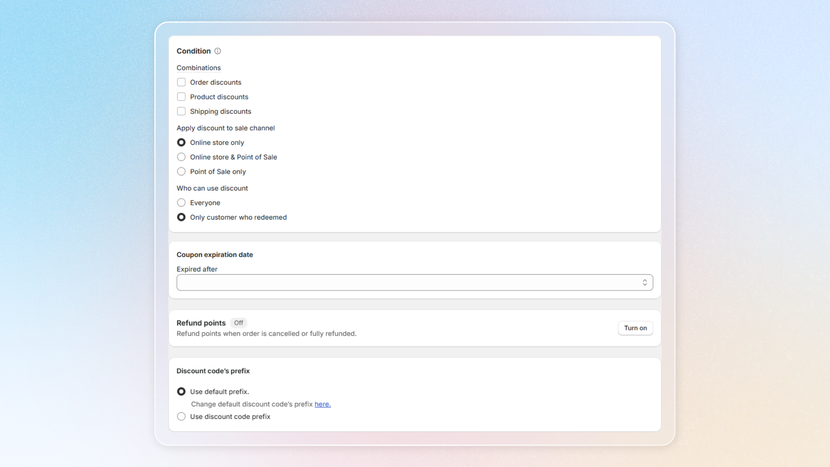Image resolution: width=830 pixels, height=467 pixels.
Task: Select Only customer who redeemed
Action: (181, 217)
